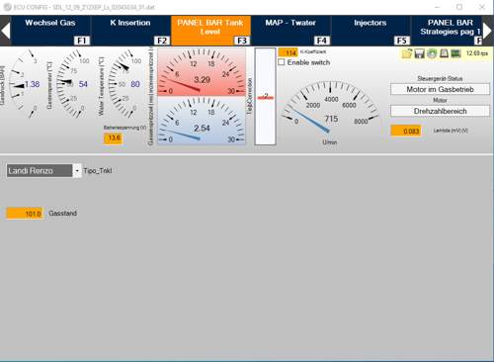494x362 pixels.
Task: Click the green oscilloscope monitor icon
Action: pos(455,53)
